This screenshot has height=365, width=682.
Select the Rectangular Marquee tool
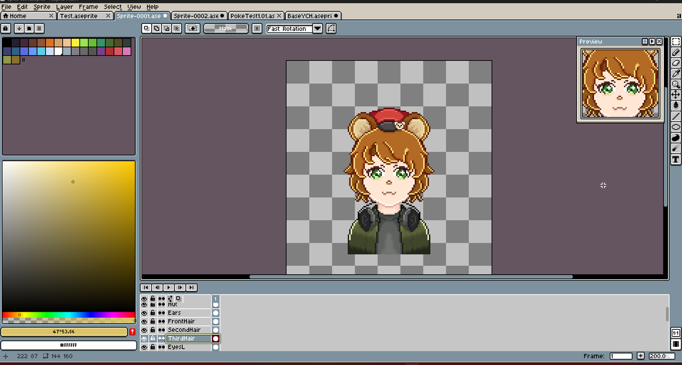676,41
